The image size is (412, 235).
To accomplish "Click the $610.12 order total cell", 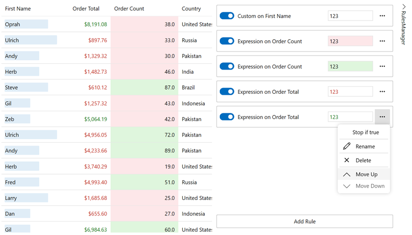I will tap(90, 88).
